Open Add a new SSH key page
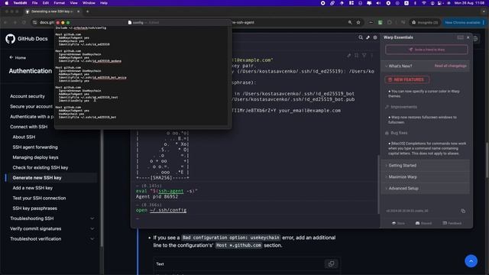This screenshot has height=275, width=489. click(32, 188)
